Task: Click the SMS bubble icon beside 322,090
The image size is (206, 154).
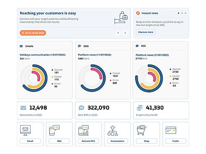Action: (81, 108)
